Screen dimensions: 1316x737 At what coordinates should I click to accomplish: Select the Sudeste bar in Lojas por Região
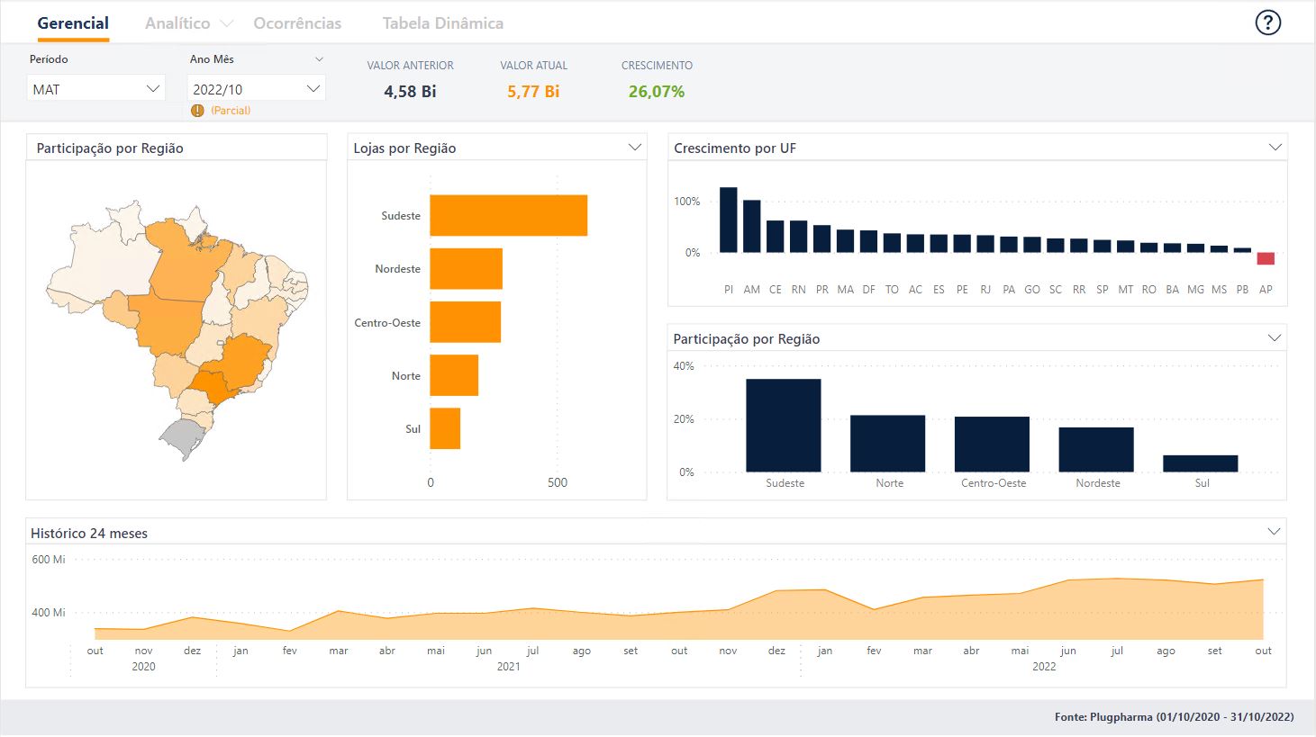(x=508, y=216)
